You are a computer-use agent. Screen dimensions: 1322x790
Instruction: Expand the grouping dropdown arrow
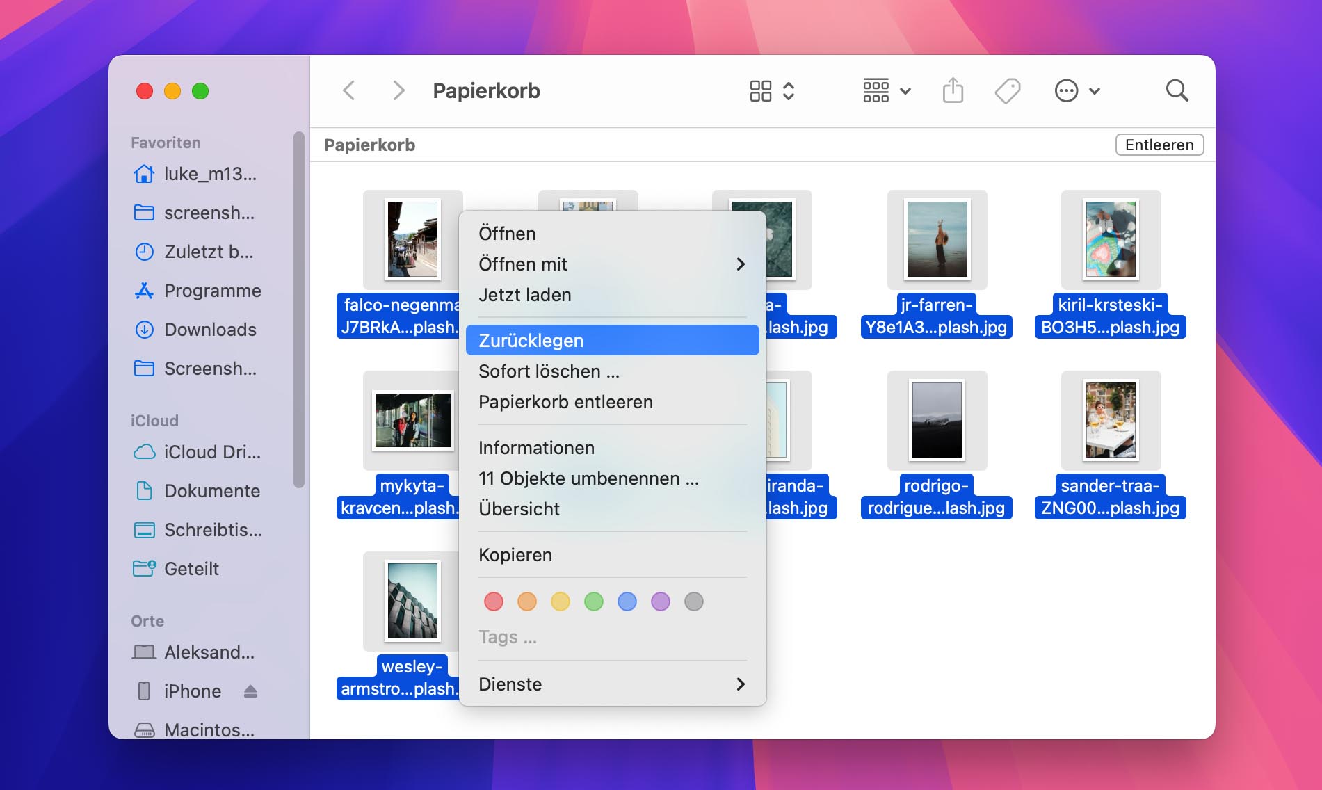(x=905, y=91)
